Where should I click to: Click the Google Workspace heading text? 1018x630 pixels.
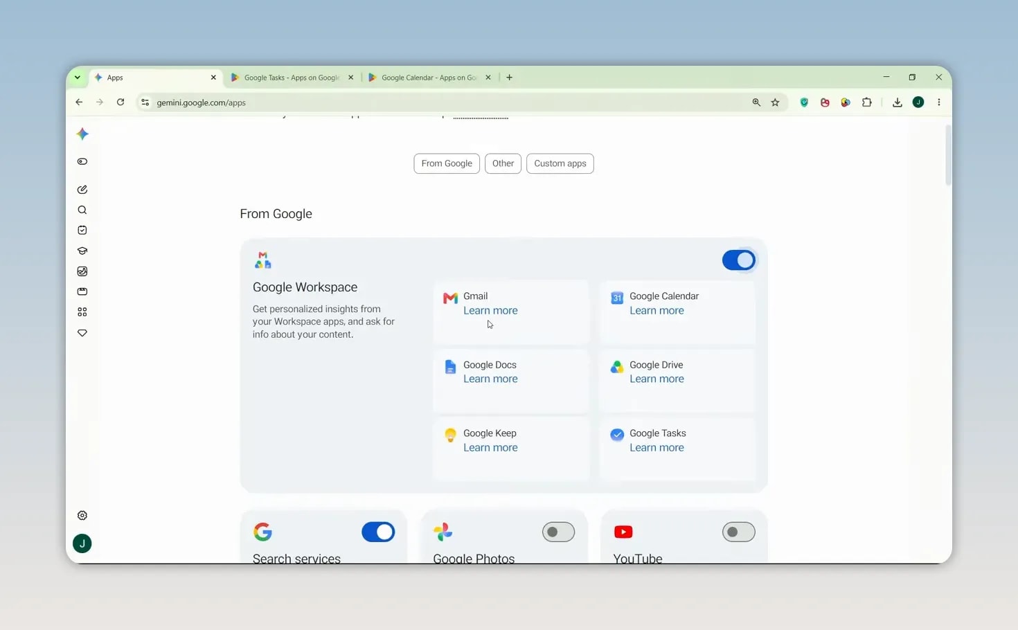click(305, 287)
